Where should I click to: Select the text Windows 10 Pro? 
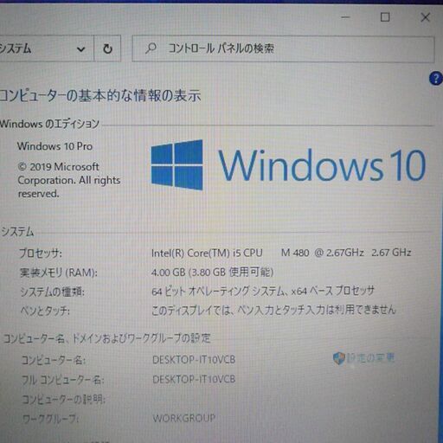(55, 146)
